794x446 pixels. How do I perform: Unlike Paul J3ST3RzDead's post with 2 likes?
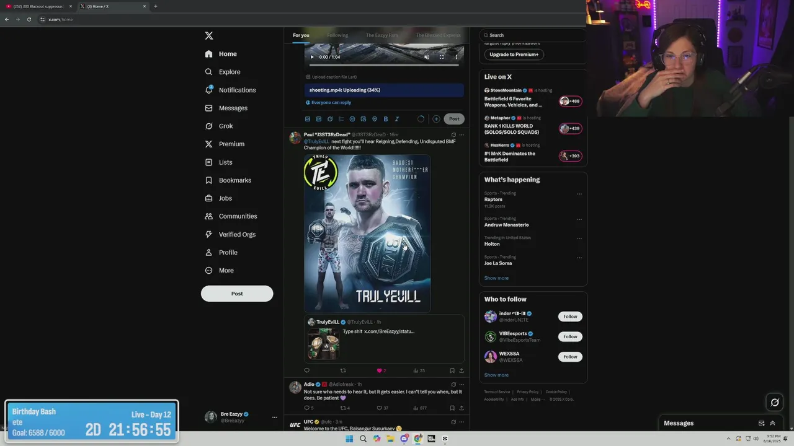[x=381, y=370]
